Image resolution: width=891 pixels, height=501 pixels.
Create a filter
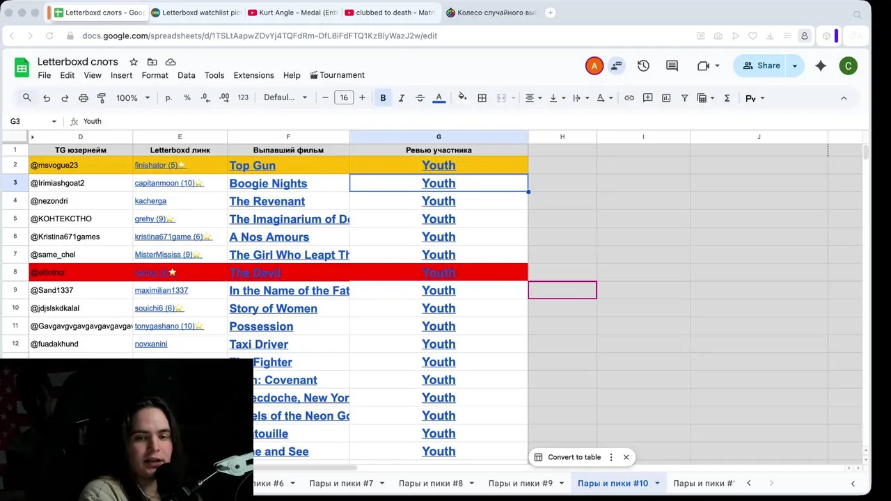pos(685,98)
